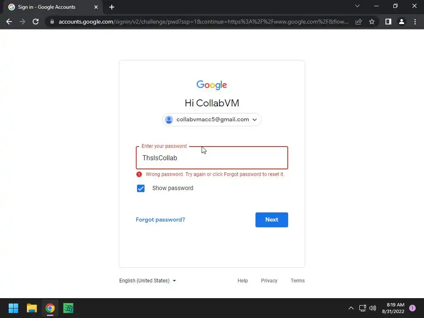Click the "Show password" label text

click(173, 188)
